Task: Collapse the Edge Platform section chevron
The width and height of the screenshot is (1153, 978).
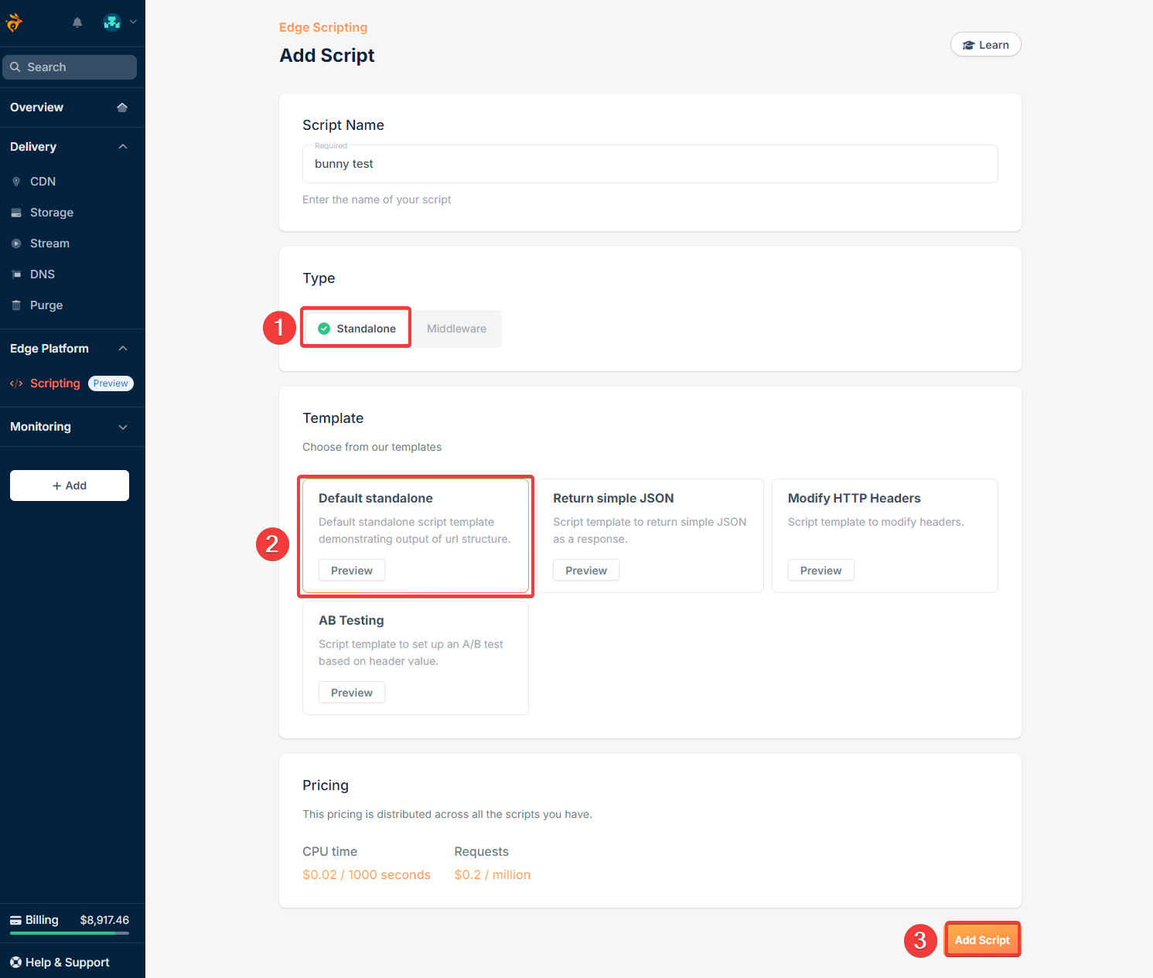Action: coord(123,349)
